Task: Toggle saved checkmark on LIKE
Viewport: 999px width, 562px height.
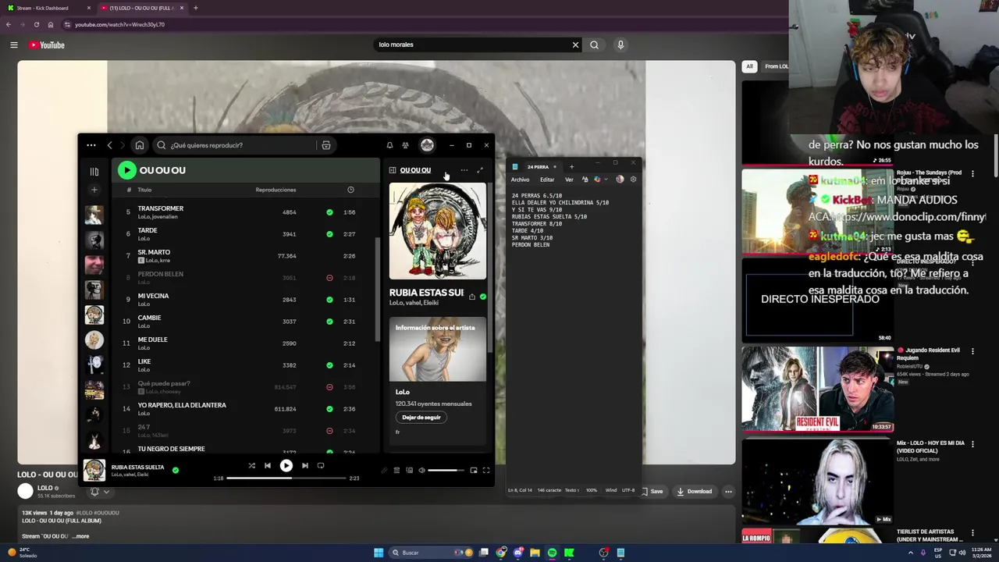Action: (329, 365)
